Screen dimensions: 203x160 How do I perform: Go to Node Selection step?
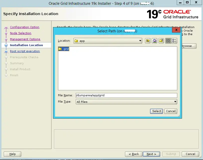click(20, 33)
